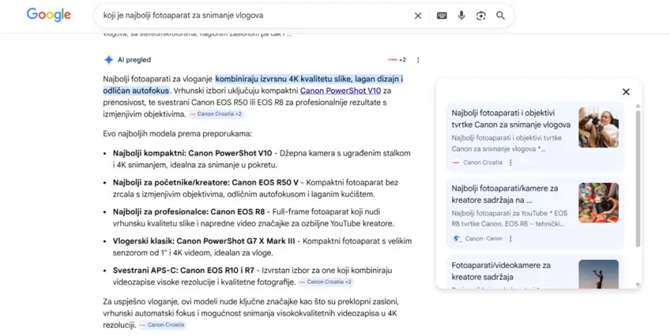Screen dimensions: 670x336
Task: Click the Canon Croatia chip after final paragraph
Action: (x=163, y=325)
